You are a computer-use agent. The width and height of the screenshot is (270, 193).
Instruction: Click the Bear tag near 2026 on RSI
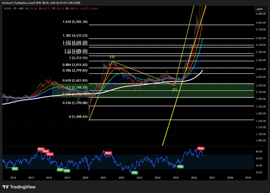click(x=201, y=148)
